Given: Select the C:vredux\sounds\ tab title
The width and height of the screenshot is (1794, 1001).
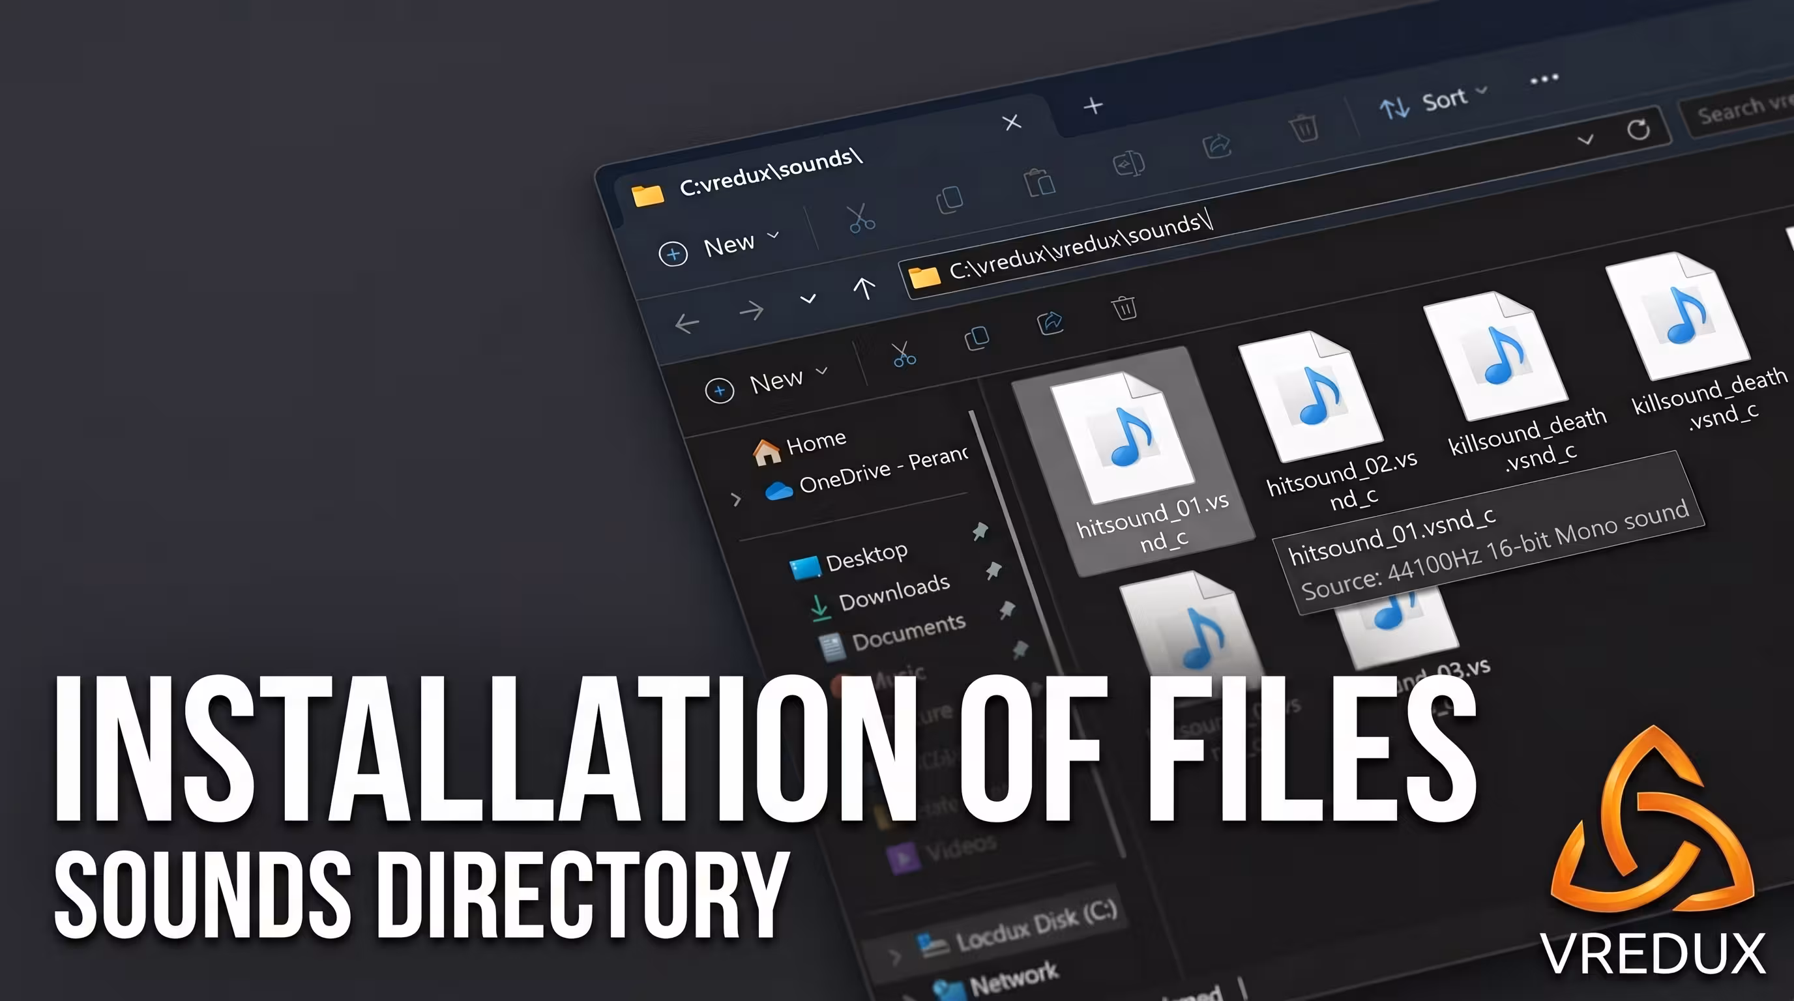Looking at the screenshot, I should 771,171.
